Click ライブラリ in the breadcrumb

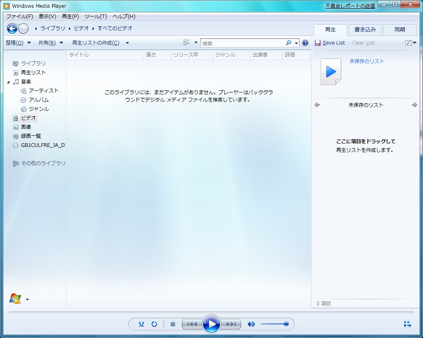coord(53,28)
